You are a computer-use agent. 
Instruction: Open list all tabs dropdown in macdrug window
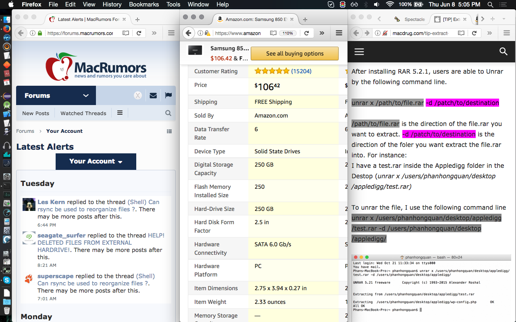click(504, 19)
